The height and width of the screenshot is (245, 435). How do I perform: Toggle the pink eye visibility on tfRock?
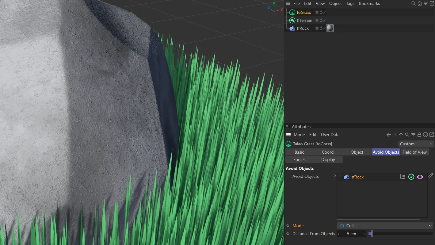click(x=420, y=177)
